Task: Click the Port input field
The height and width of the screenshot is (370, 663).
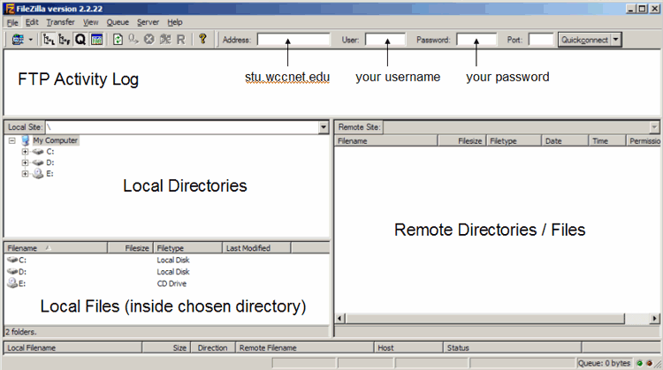Action: [x=541, y=40]
